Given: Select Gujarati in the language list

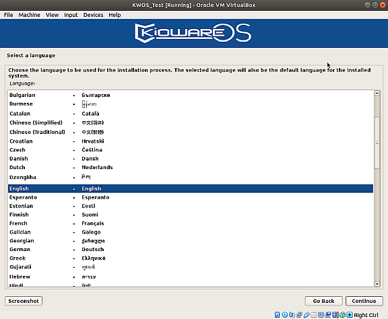Looking at the screenshot, I should pos(190,267).
